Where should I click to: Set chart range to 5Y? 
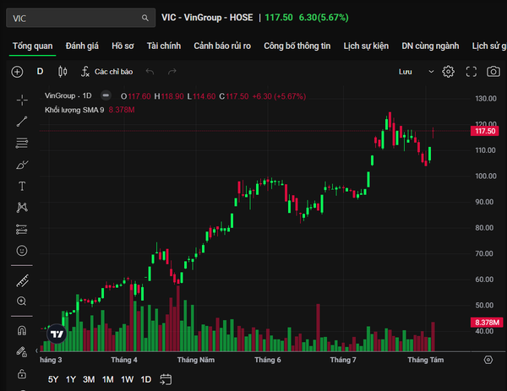(53, 379)
